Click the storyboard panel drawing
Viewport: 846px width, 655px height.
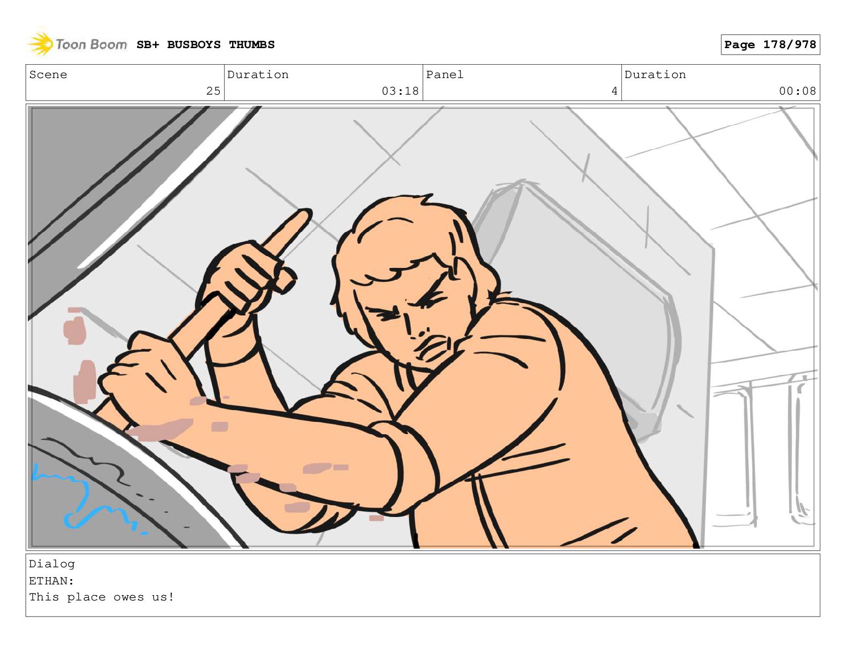click(x=422, y=327)
